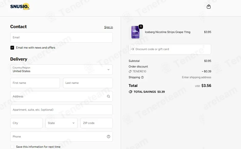Click the TENERE10 discount code label

tap(139, 71)
